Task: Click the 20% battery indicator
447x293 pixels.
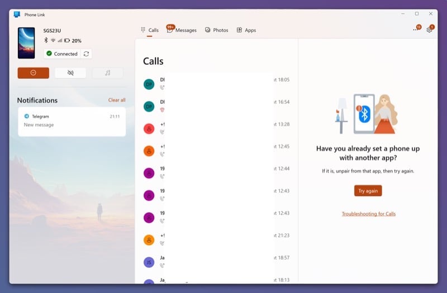Action: tap(73, 41)
